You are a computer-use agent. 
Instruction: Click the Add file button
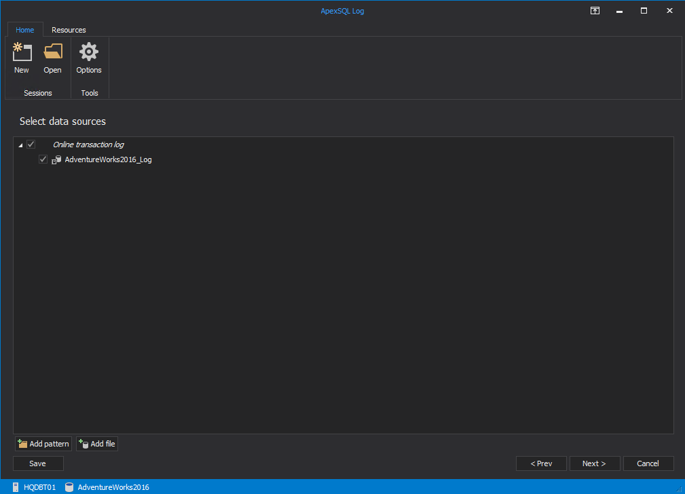(97, 444)
